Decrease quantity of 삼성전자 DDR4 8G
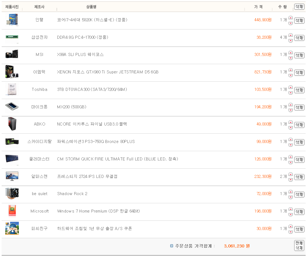Screen dimensions: 307x257 (x=291, y=41)
